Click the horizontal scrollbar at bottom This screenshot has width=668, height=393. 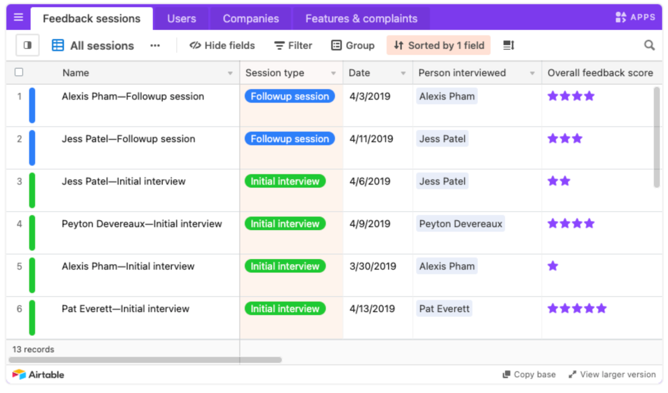(145, 360)
